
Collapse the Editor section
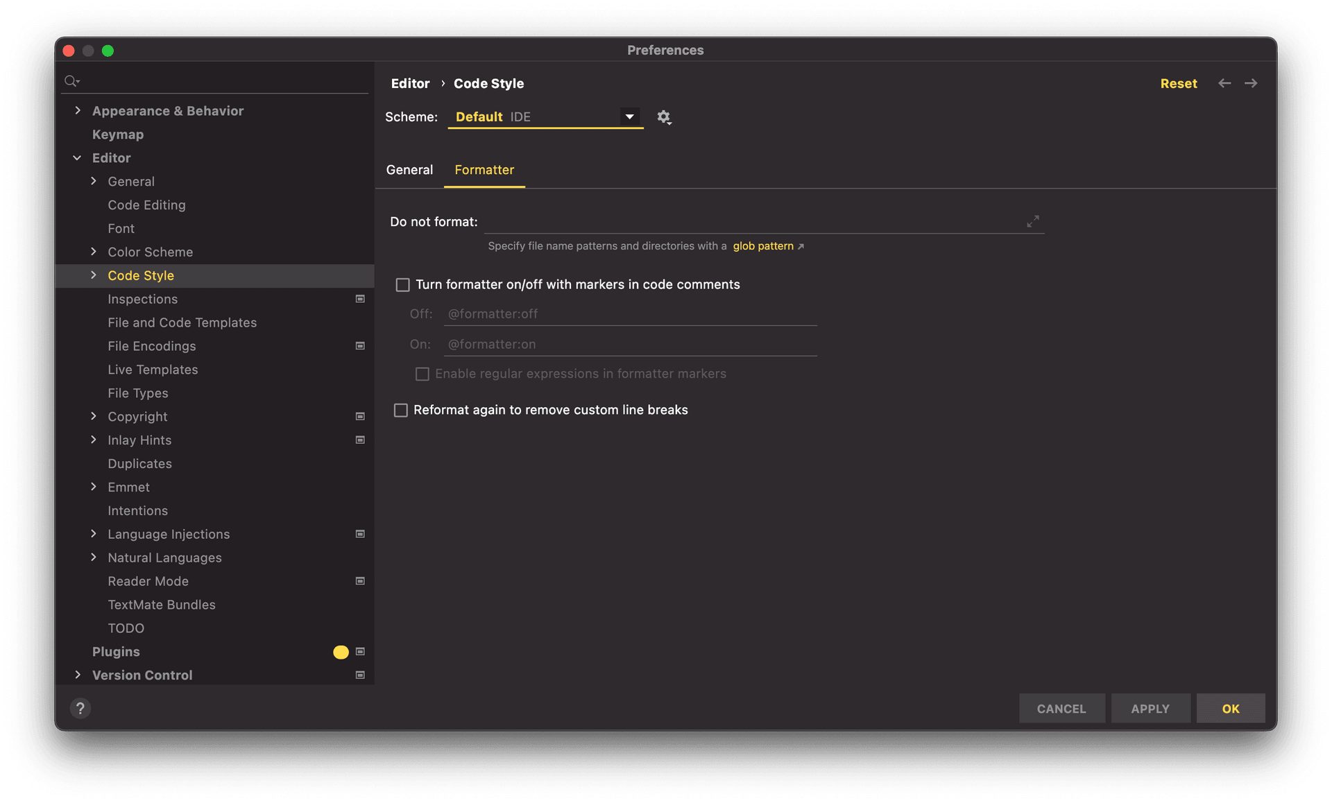[78, 158]
